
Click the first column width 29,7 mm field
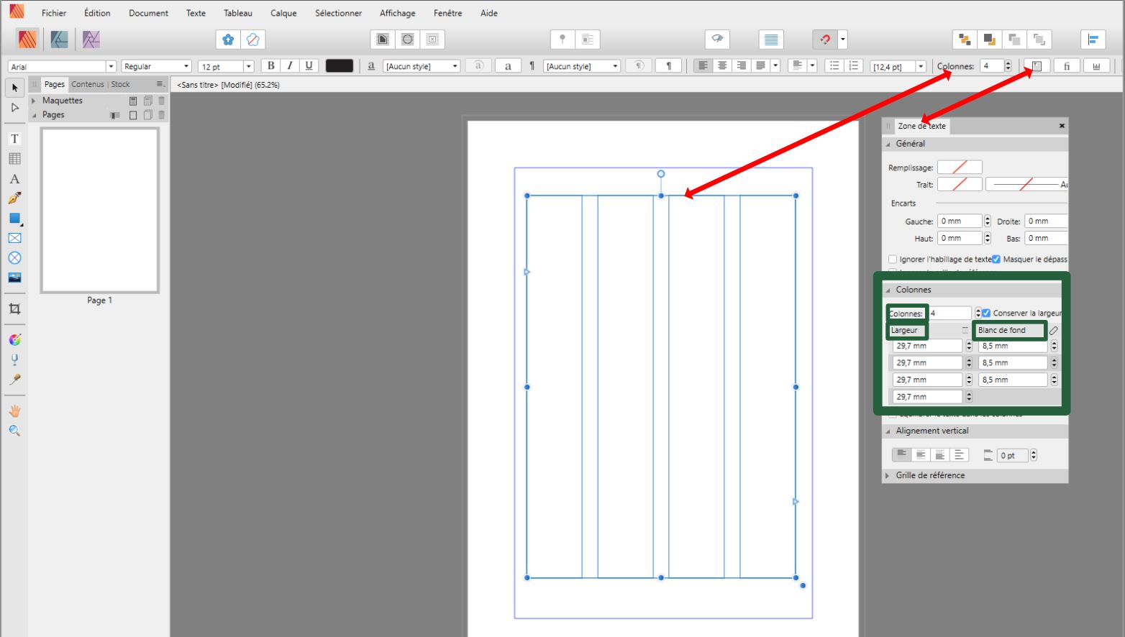pyautogui.click(x=927, y=346)
